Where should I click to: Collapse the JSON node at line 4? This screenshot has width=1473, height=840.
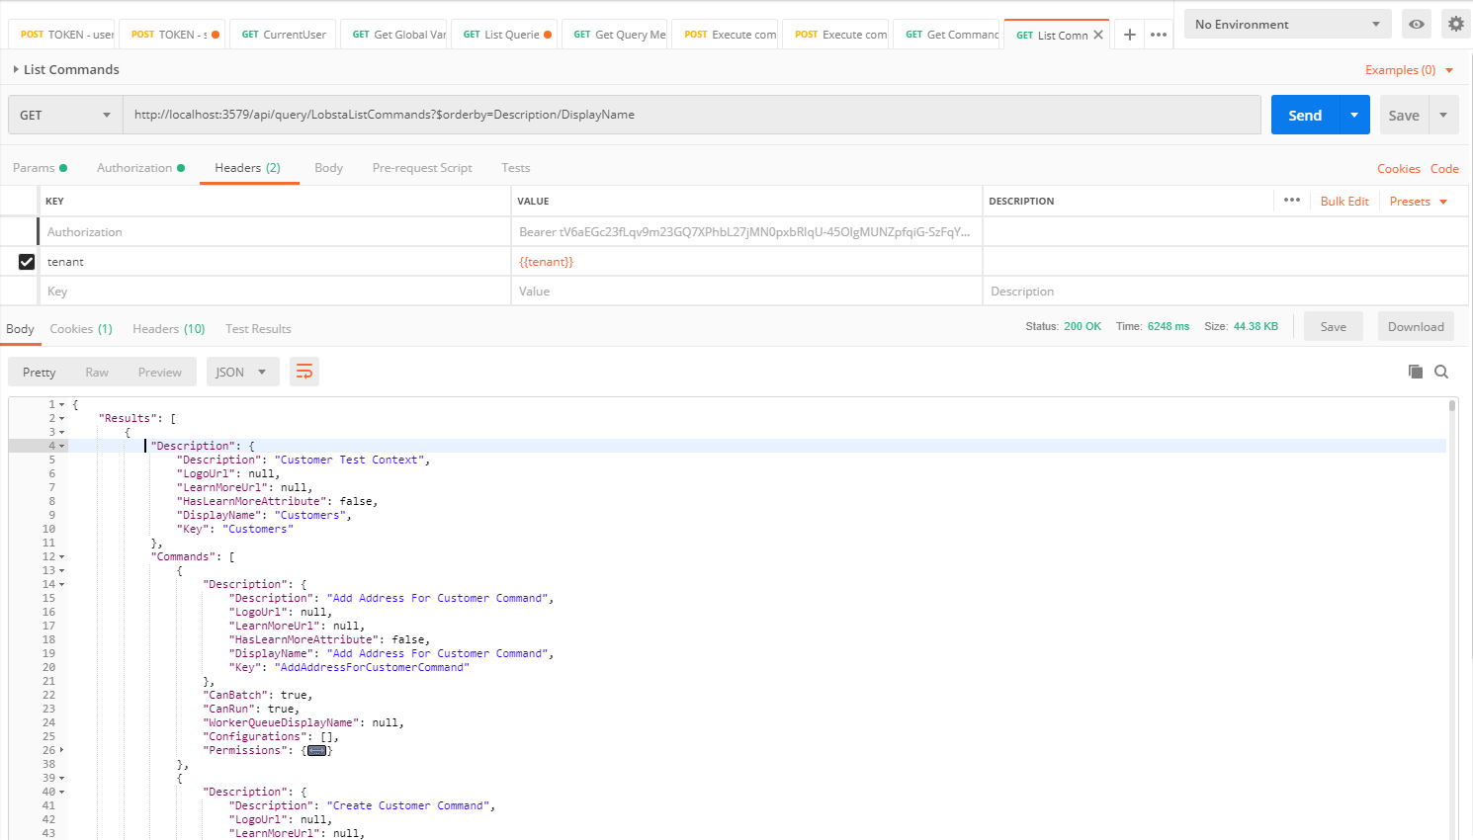pyautogui.click(x=62, y=446)
